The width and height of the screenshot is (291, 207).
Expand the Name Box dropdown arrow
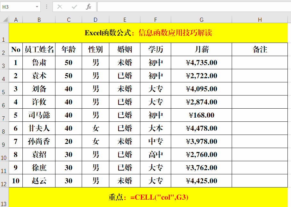coord(37,7)
